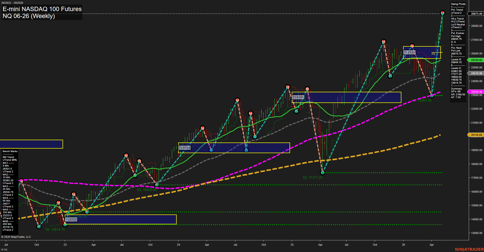Select the S3: 16500.00 support label
Viewport: 484px width, 252px height.
147,190
